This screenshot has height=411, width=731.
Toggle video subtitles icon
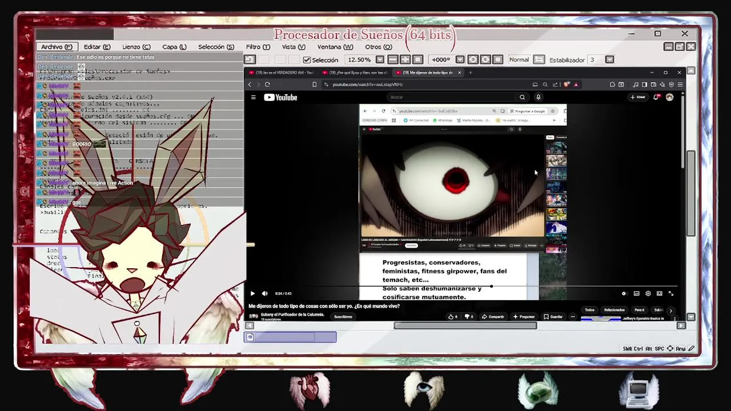tap(636, 293)
